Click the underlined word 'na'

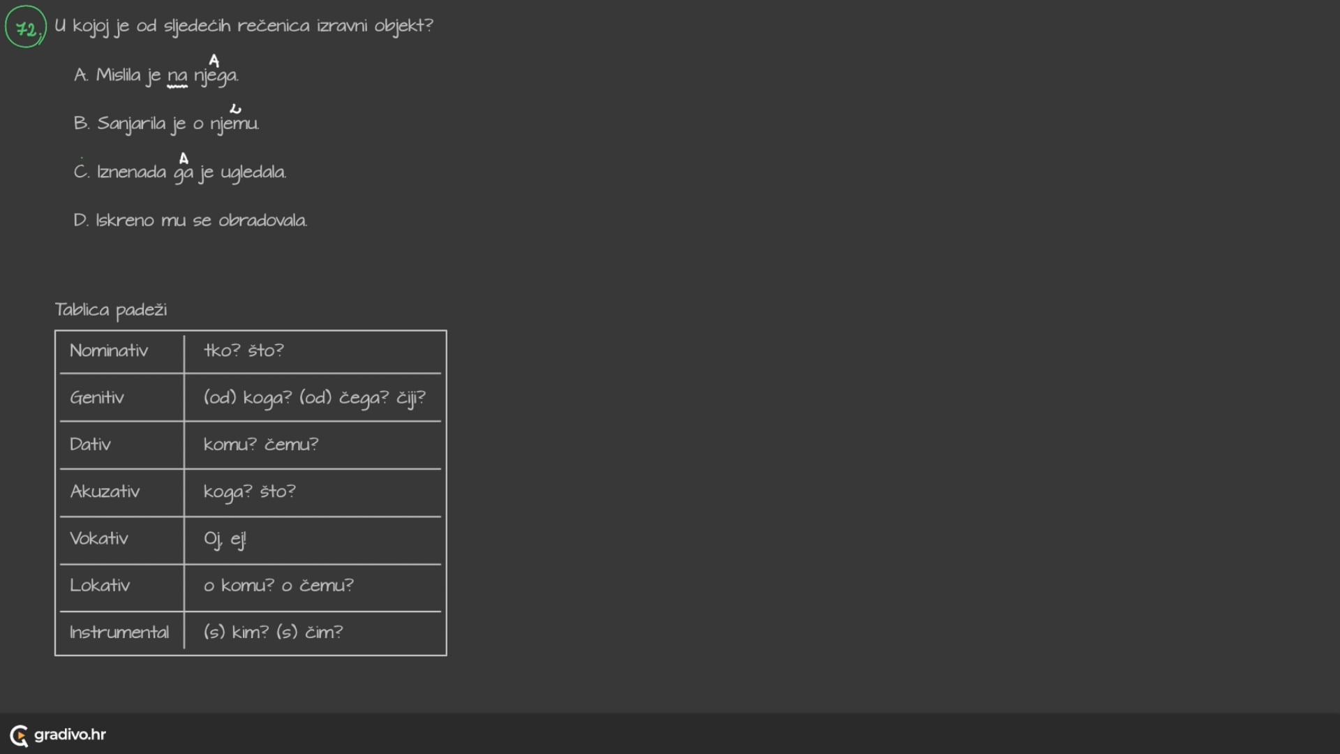tap(177, 76)
